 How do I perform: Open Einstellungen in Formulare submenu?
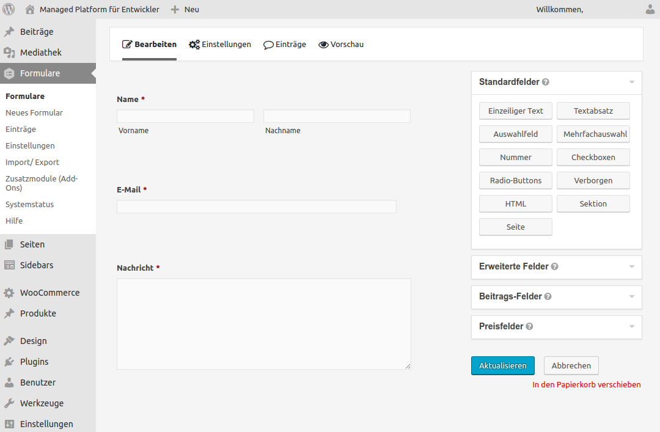[x=30, y=145]
